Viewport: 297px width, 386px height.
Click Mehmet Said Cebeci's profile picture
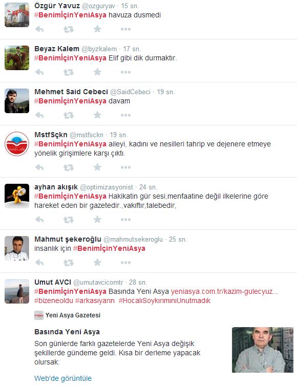point(17,101)
